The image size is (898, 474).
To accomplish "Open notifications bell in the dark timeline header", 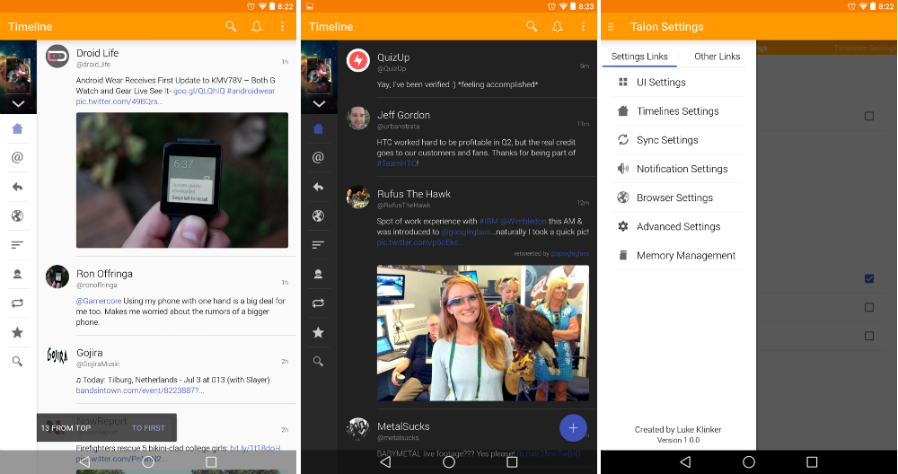I will [x=558, y=27].
